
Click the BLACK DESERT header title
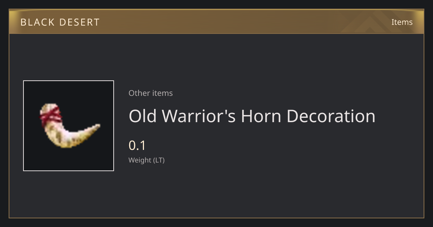(60, 22)
